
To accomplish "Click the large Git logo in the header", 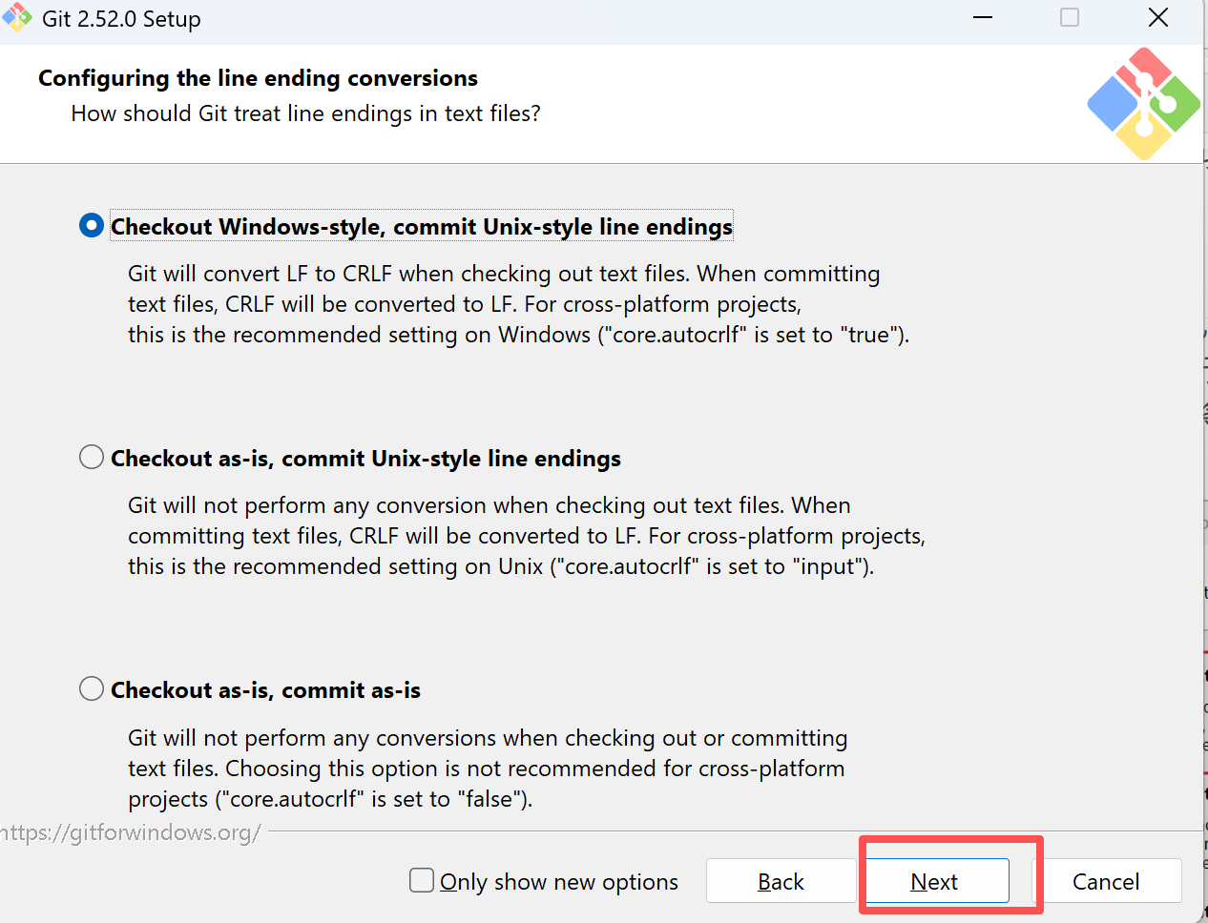I will coord(1143,104).
